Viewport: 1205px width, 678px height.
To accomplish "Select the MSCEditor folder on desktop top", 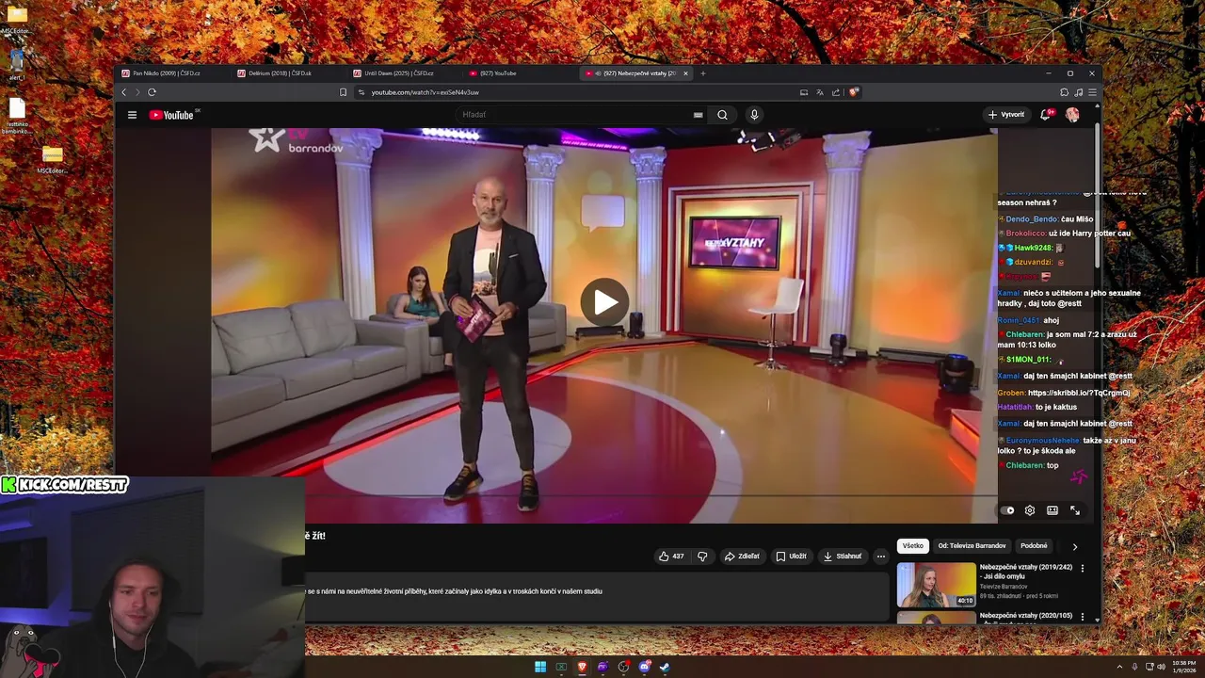I will coord(17,19).
